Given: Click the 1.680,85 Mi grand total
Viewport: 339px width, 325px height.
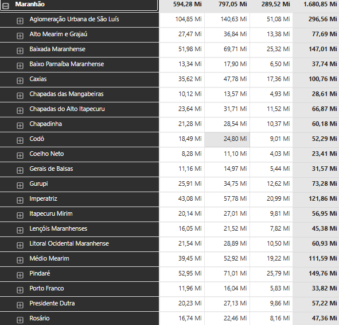Looking at the screenshot, I should tap(320, 4).
